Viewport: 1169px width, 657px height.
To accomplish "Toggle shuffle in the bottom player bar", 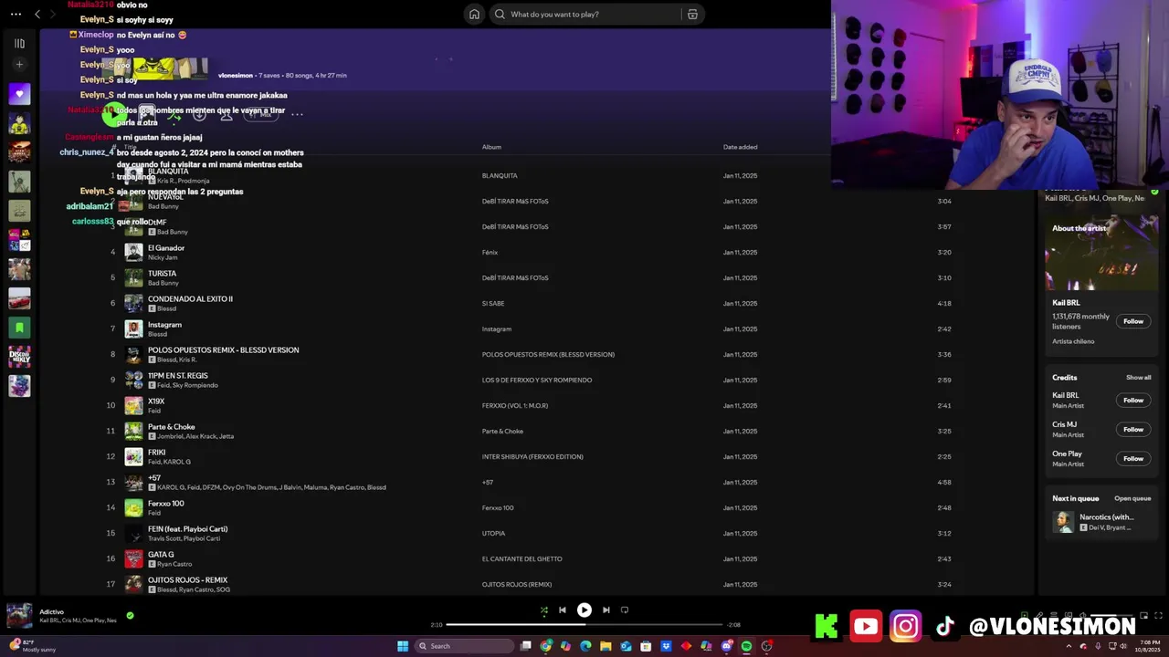I will pos(543,610).
